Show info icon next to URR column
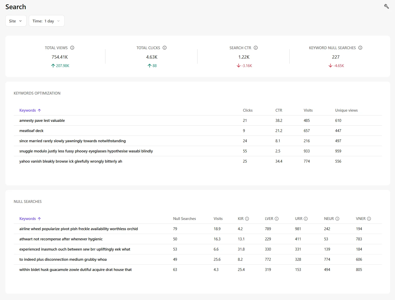Viewport: 395px width, 300px height. [x=306, y=219]
